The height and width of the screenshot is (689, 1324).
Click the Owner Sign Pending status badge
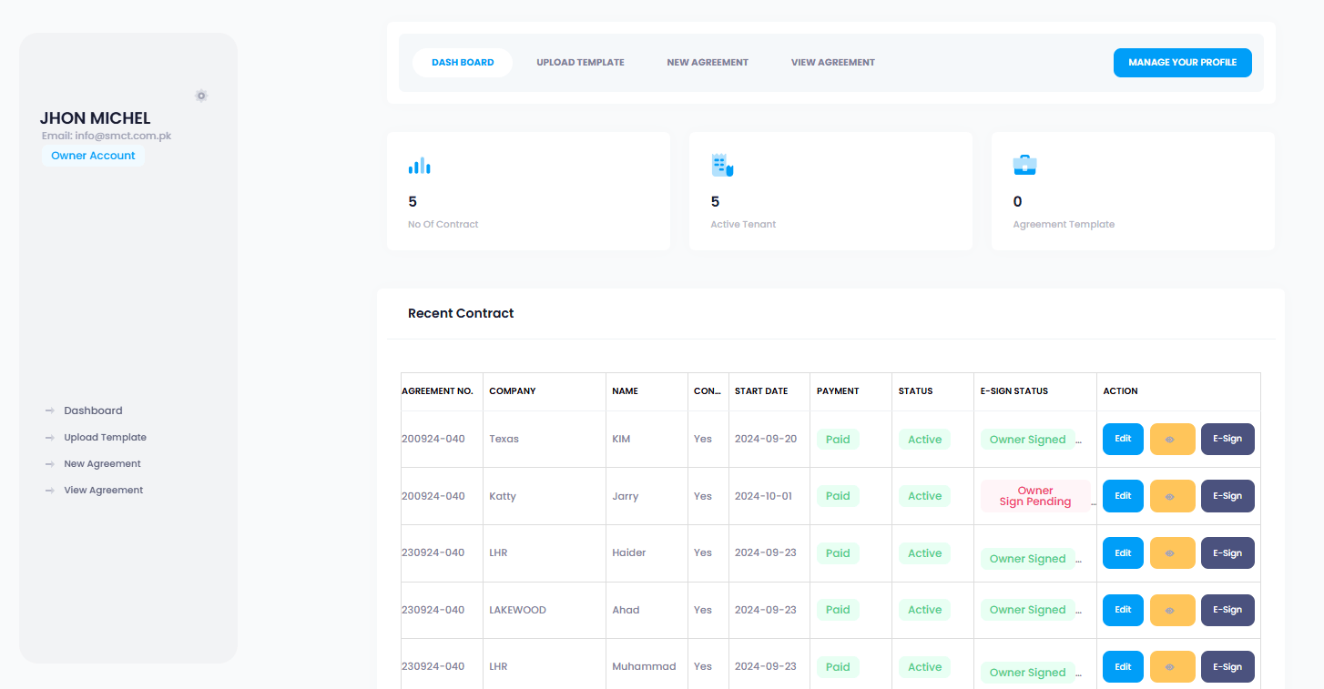pyautogui.click(x=1034, y=496)
